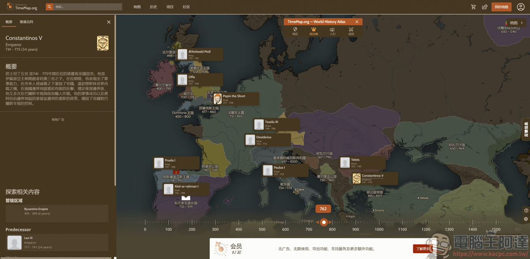
Task: Open the settings gear icon on map
Action: pyautogui.click(x=526, y=219)
